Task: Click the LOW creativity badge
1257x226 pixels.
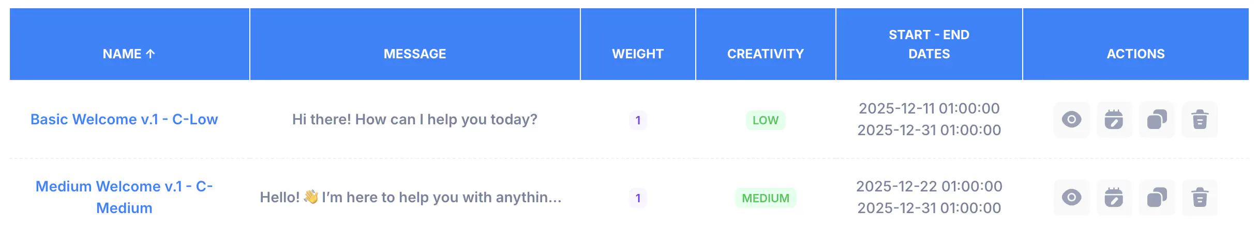Action: click(x=766, y=120)
